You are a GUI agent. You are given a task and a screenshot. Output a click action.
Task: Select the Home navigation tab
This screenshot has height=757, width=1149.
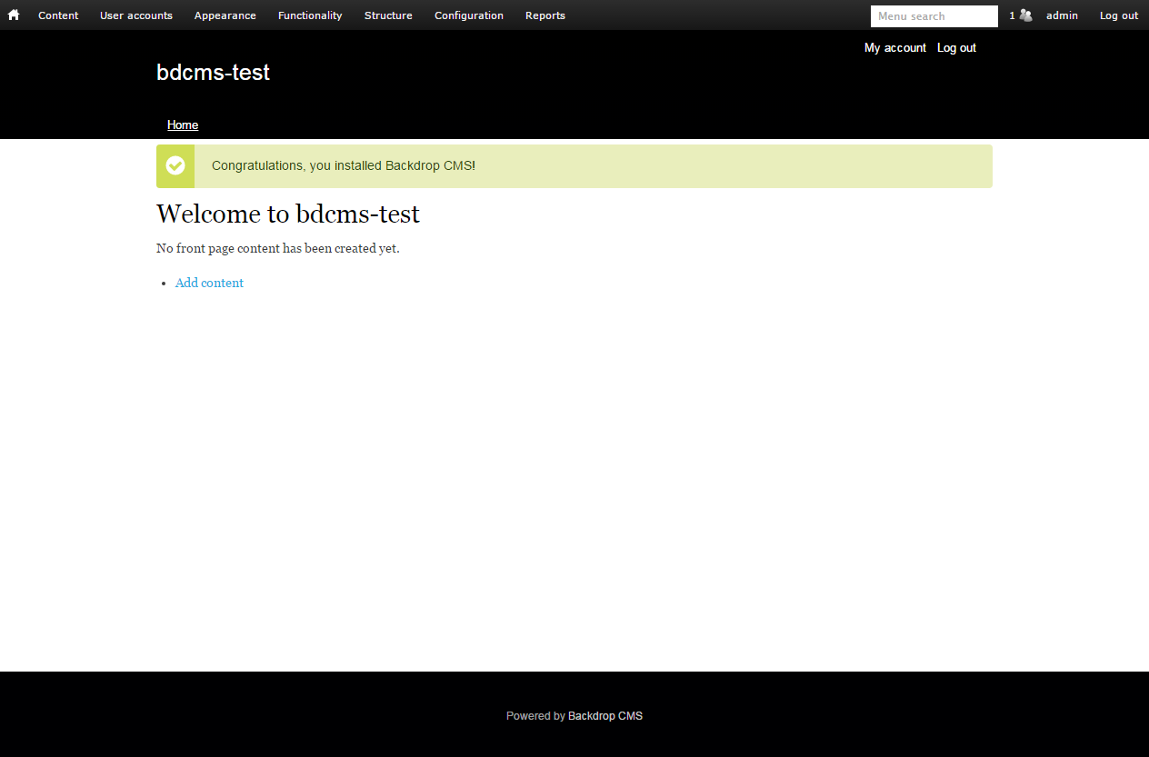point(183,125)
